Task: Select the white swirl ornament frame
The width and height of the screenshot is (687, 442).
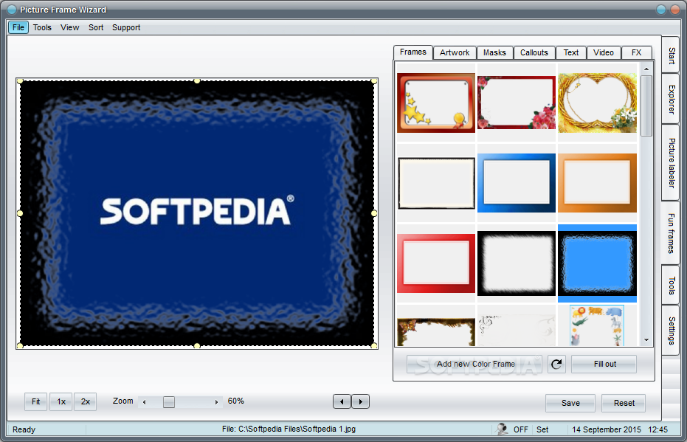Action: pyautogui.click(x=517, y=329)
